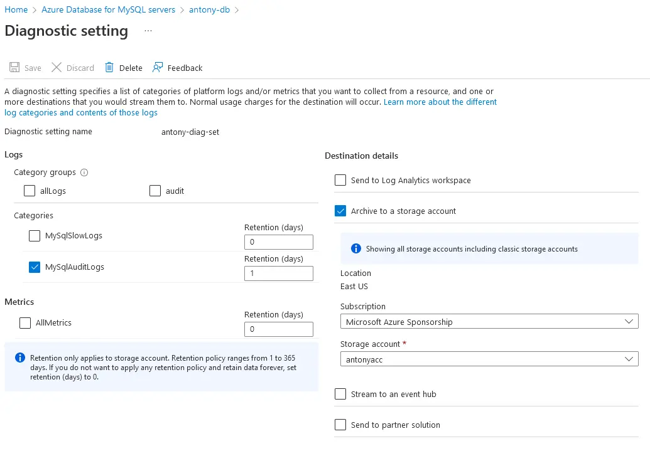Viewport: 650px width, 456px height.
Task: Enable Send to Log Analytics workspace
Action: pos(340,181)
